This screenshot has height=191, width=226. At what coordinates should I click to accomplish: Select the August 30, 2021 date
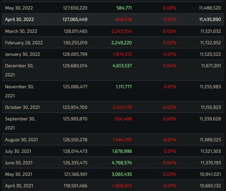click(22, 140)
